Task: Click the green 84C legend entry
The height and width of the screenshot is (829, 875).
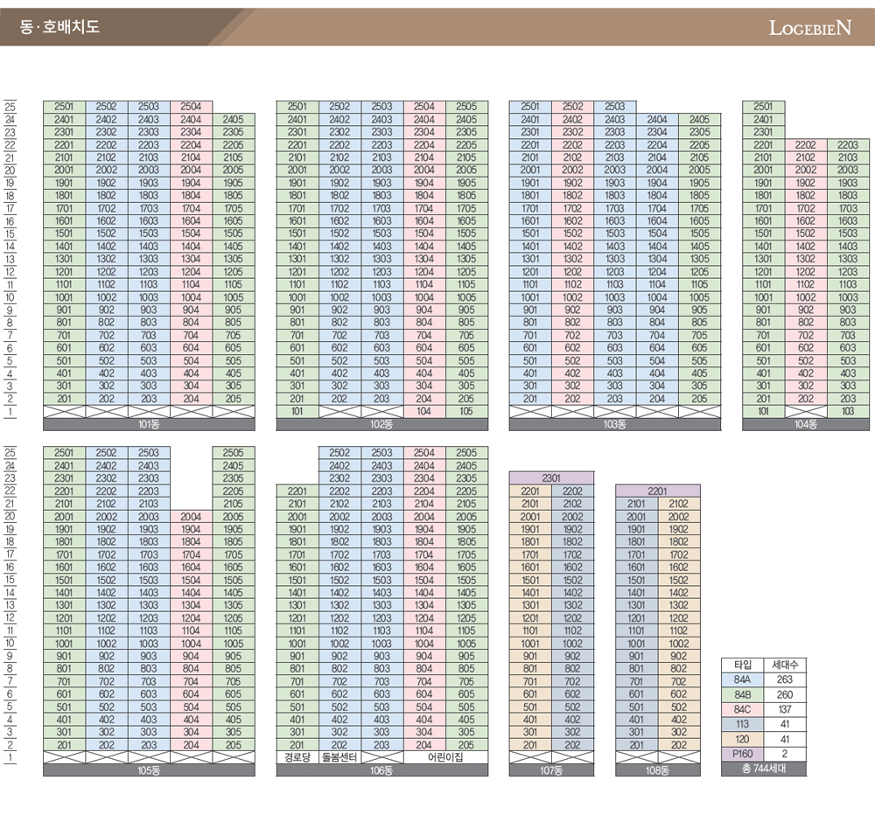Action: pyautogui.click(x=742, y=708)
